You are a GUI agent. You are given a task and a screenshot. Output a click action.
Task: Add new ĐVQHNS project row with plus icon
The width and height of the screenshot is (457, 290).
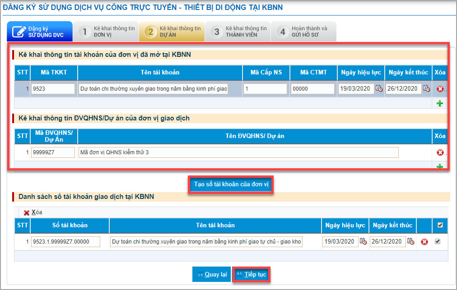click(440, 167)
